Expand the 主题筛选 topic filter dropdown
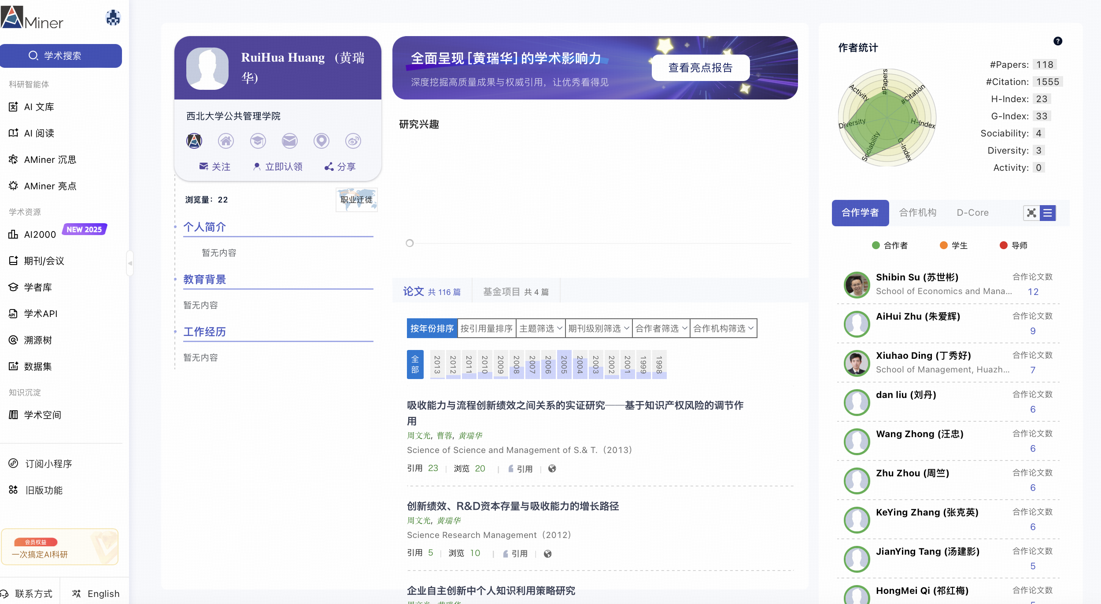 (540, 328)
